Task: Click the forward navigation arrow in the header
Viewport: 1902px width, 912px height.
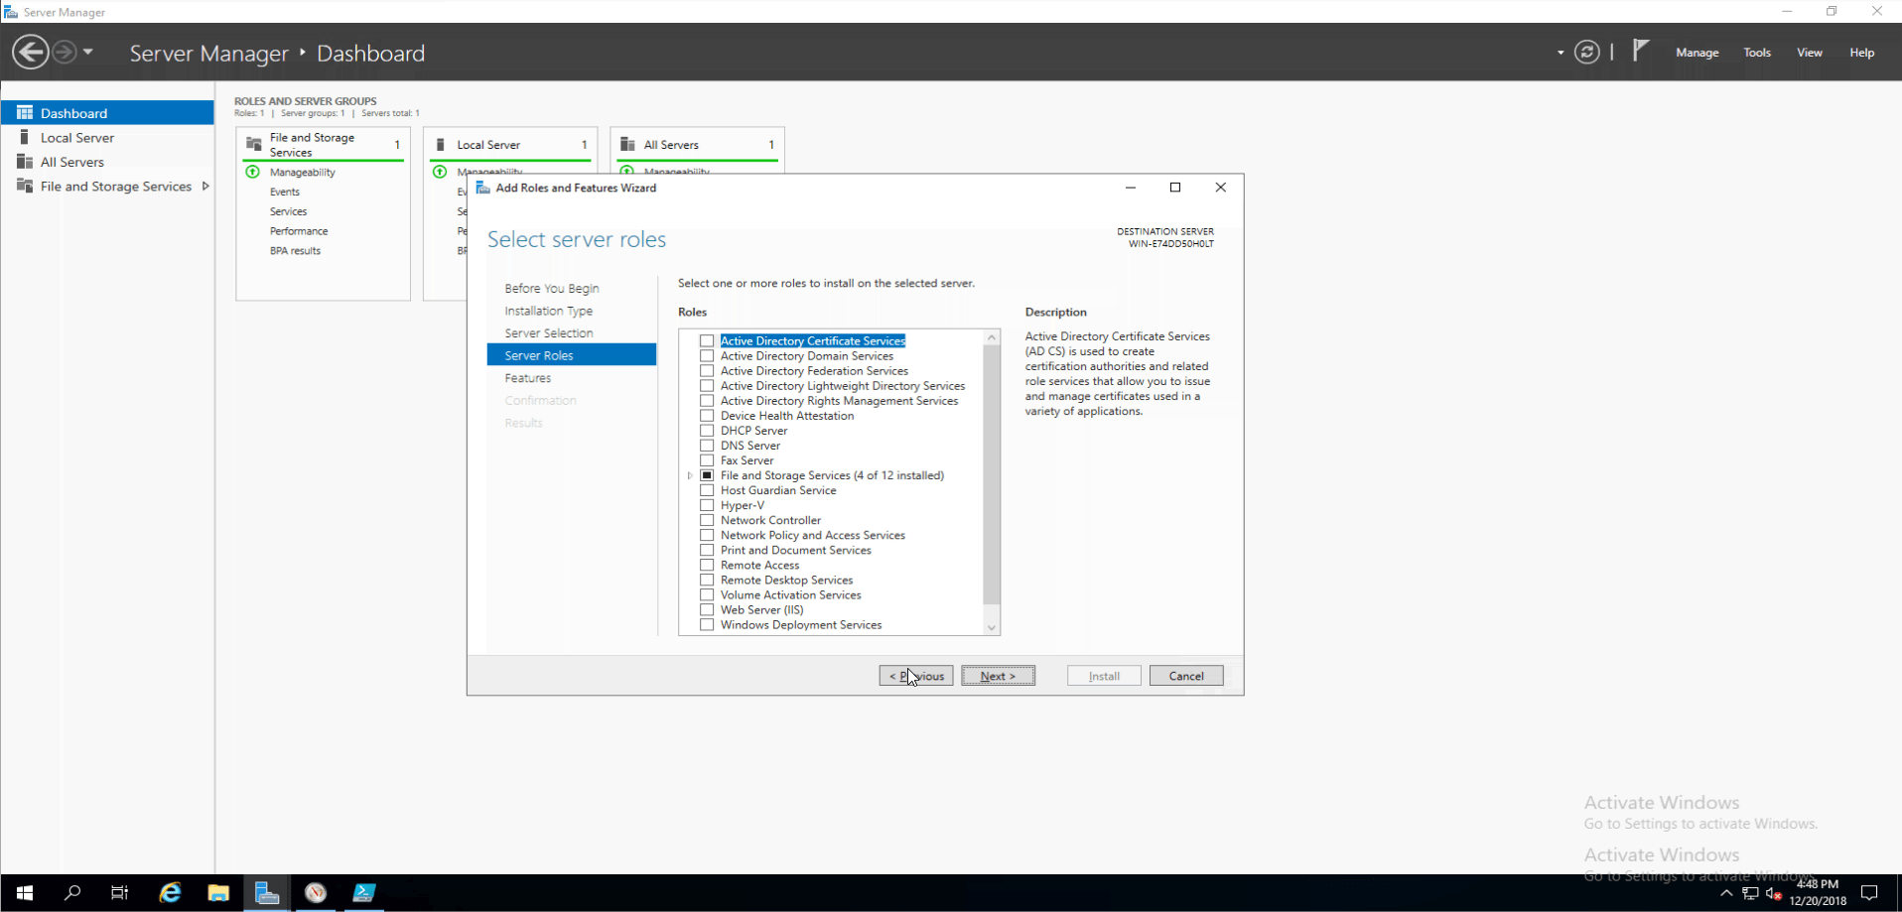Action: 65,52
